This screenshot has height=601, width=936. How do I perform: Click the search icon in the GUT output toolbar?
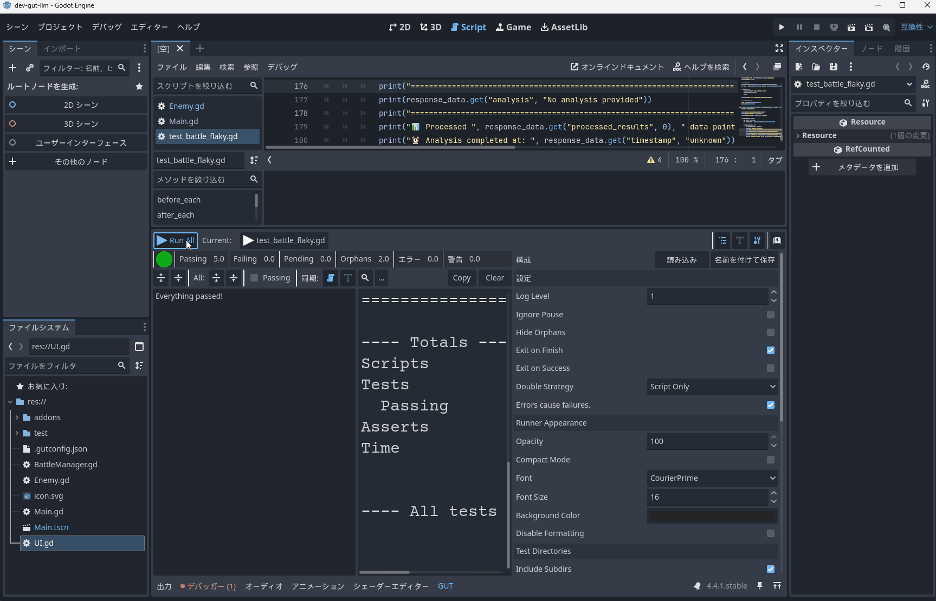coord(365,278)
